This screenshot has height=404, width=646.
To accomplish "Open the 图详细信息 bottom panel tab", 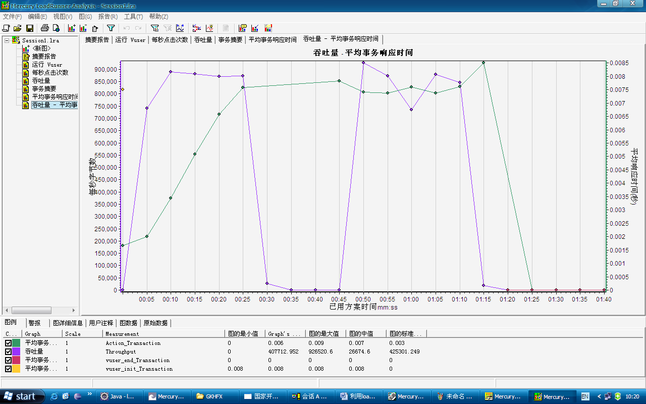I will click(68, 323).
